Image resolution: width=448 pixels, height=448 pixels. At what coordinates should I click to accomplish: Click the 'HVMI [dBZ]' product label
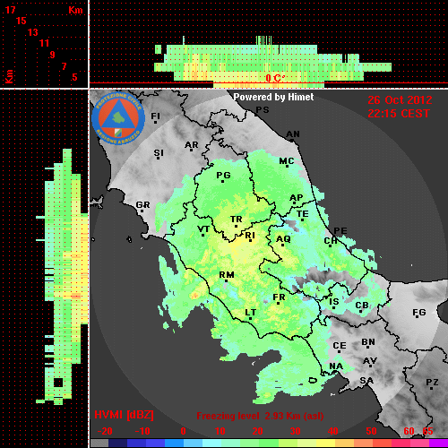pos(124,415)
